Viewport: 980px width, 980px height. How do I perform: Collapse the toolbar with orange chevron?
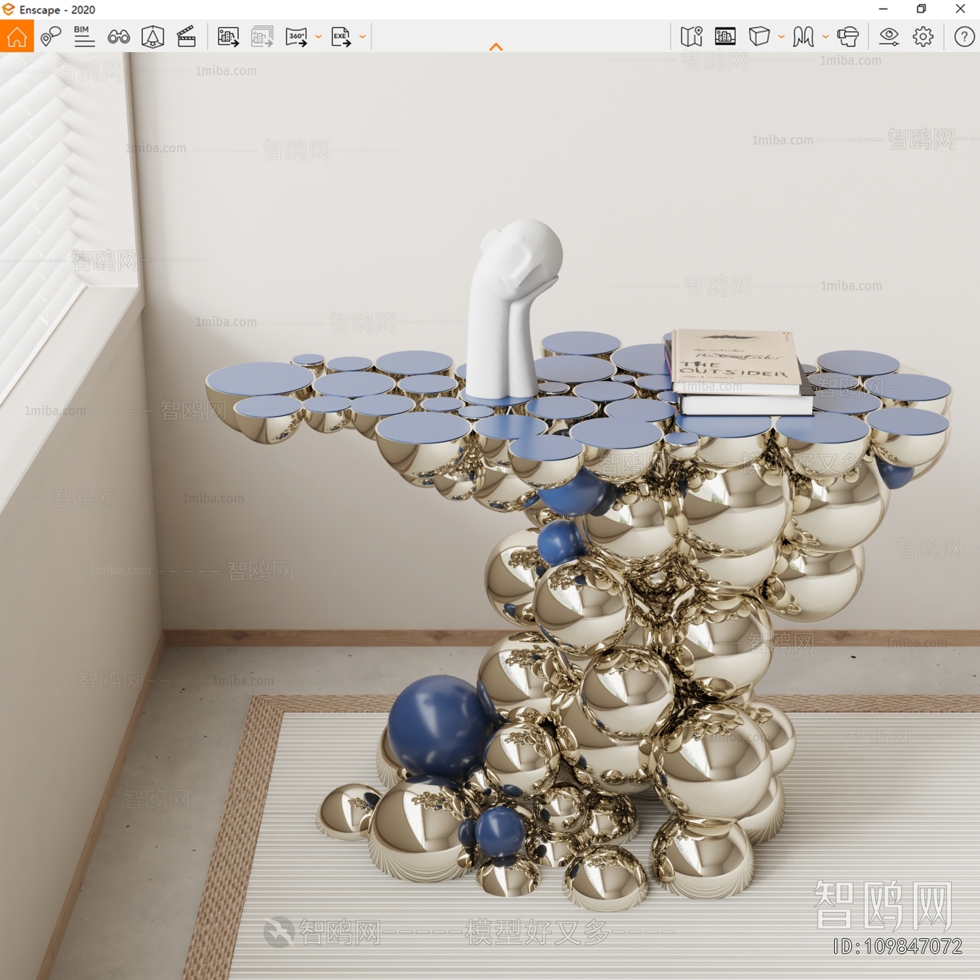tap(496, 47)
